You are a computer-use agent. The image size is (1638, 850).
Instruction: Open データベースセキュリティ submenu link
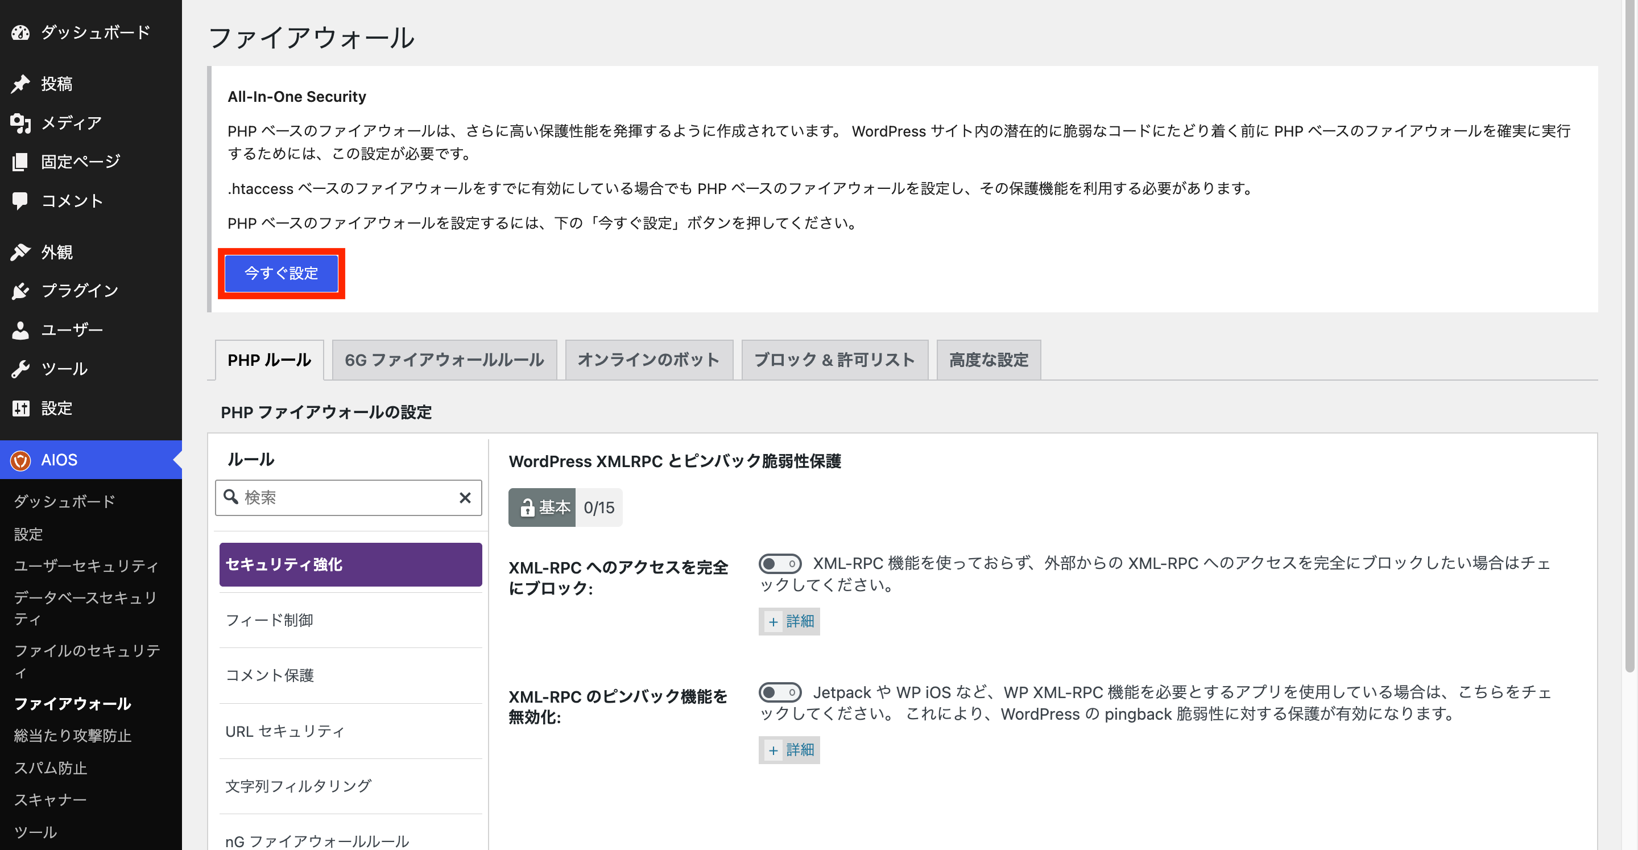coord(86,608)
